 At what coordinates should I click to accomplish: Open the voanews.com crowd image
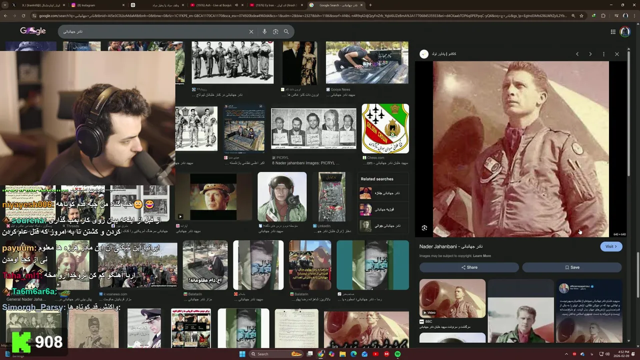(x=137, y=265)
